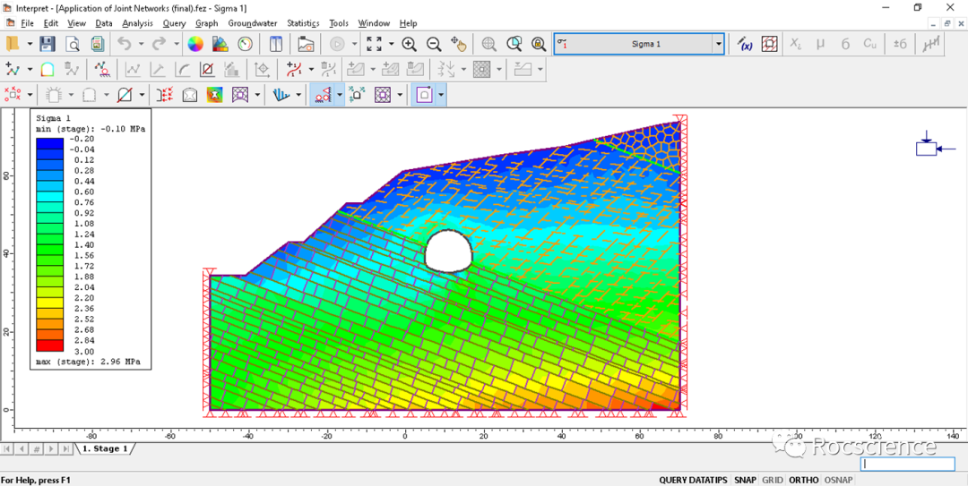Toggle GRID in the status bar
The width and height of the screenshot is (968, 486).
772,480
